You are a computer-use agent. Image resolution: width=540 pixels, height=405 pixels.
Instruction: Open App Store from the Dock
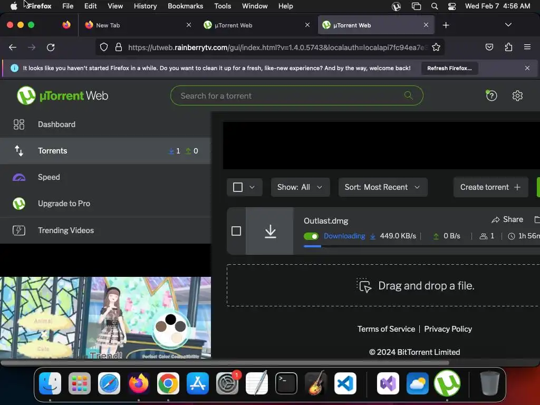(x=198, y=383)
